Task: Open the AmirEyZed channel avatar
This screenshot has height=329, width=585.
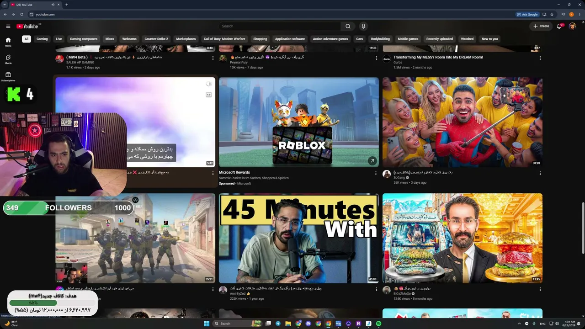Action: 223,290
